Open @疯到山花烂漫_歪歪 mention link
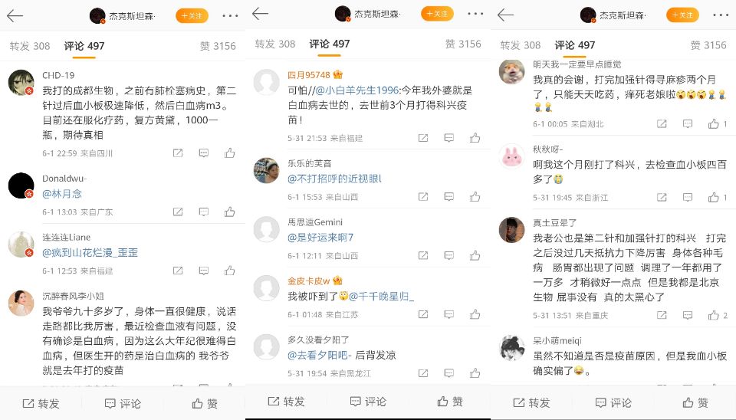The width and height of the screenshot is (736, 420). pos(90,252)
